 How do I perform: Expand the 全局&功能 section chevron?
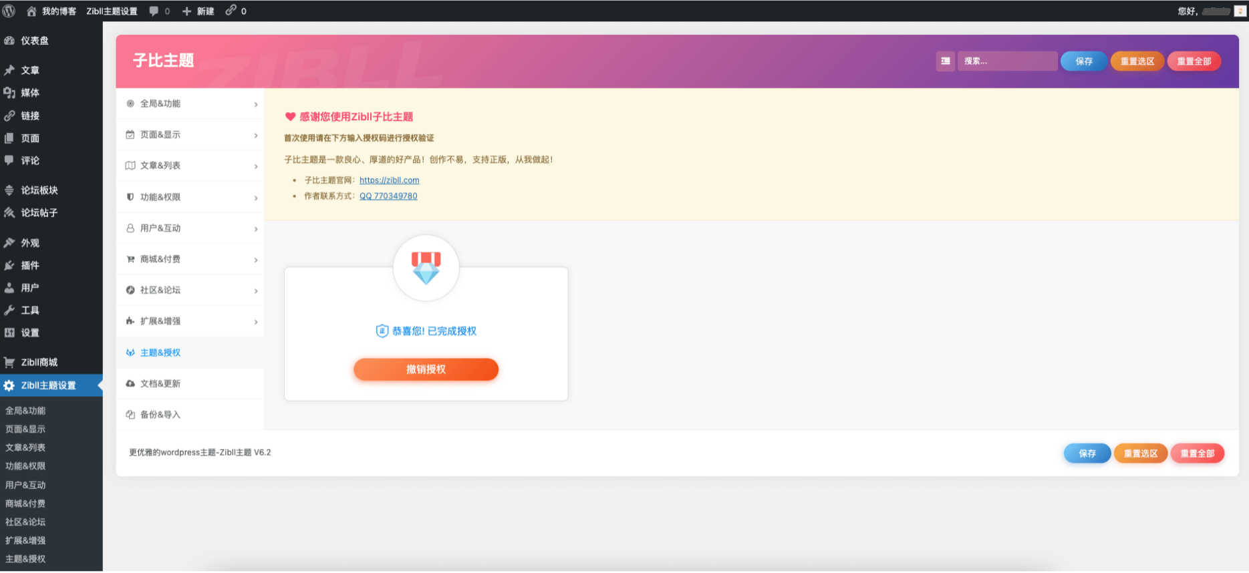tap(256, 104)
